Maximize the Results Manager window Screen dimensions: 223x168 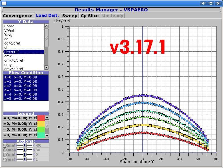tap(211, 3)
